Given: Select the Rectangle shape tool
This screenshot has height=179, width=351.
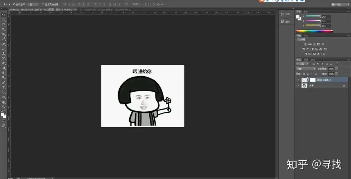Looking at the screenshot, I should pos(4,97).
